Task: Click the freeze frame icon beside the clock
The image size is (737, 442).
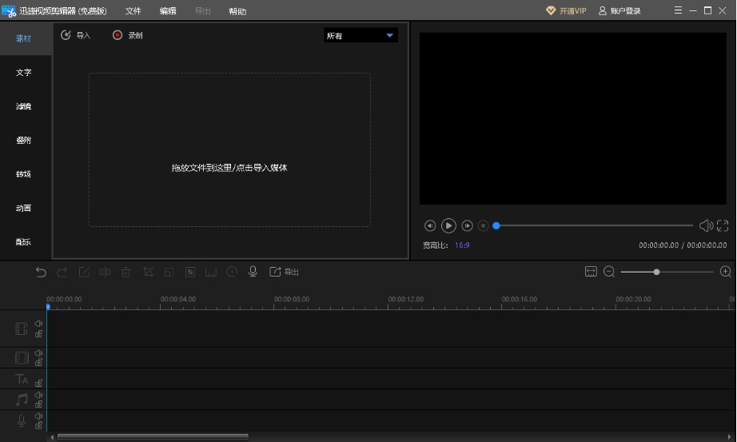Action: (x=211, y=272)
